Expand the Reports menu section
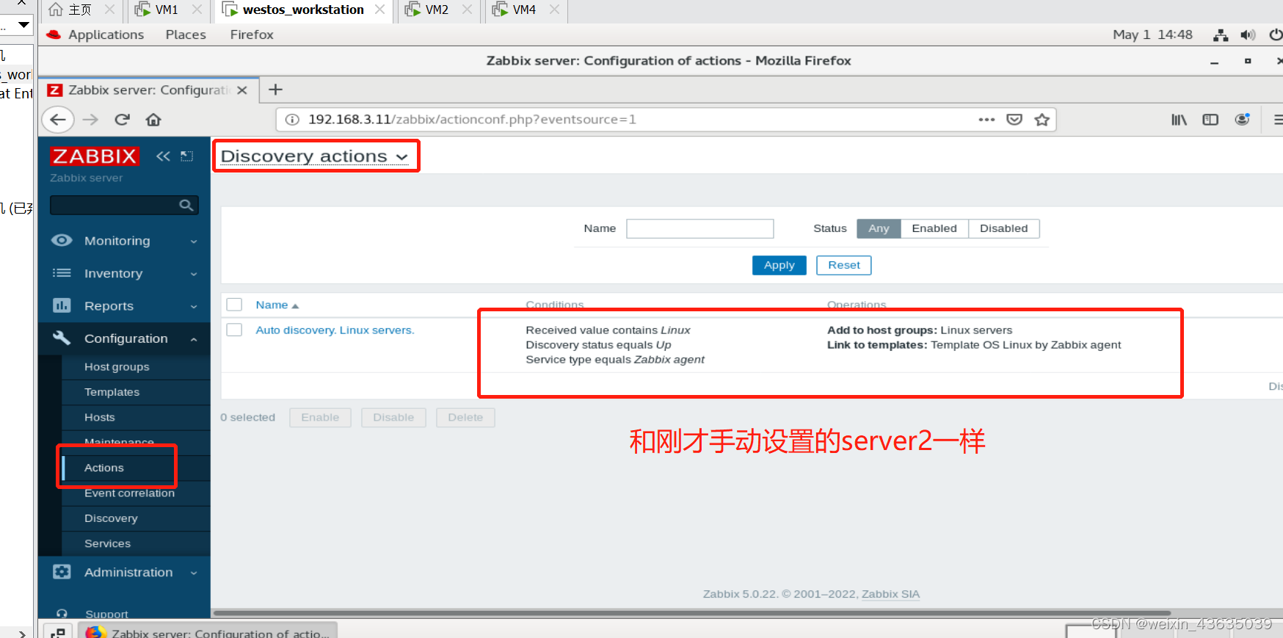 tap(124, 306)
